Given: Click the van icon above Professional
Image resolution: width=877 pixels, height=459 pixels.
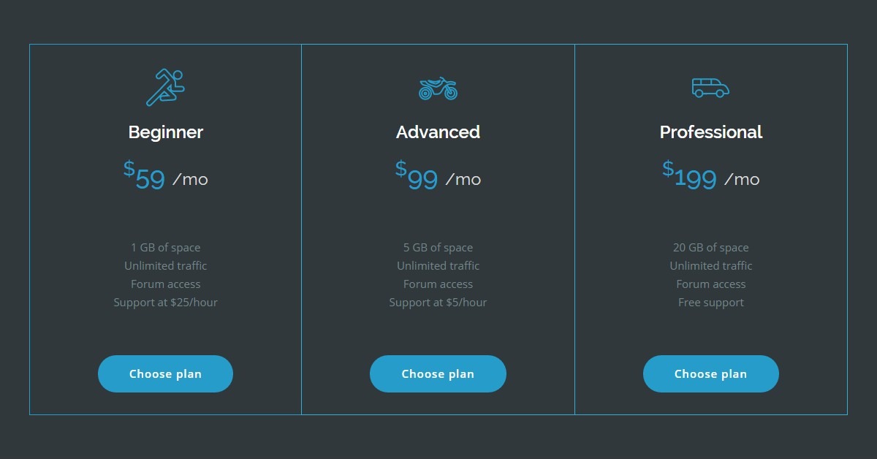Looking at the screenshot, I should 710,88.
